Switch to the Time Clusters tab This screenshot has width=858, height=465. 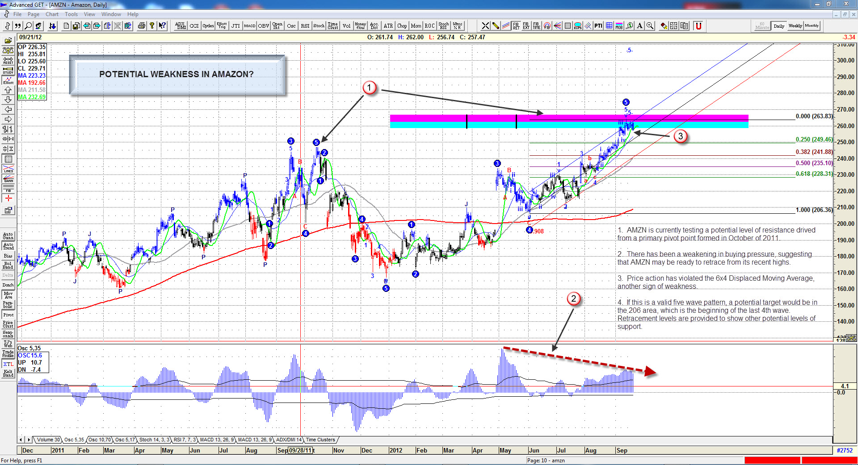(x=320, y=440)
